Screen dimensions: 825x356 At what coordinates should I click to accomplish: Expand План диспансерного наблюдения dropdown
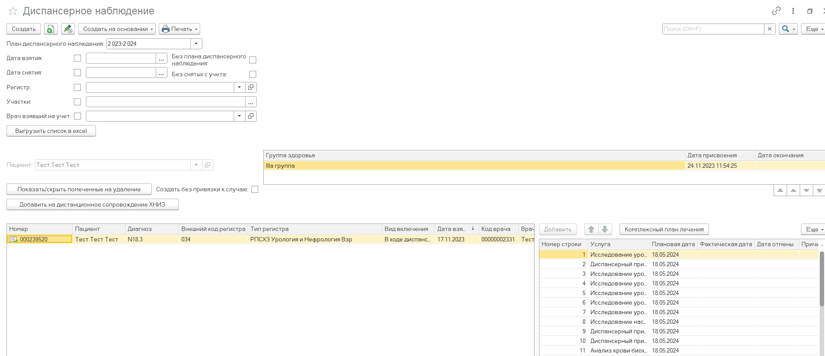pyautogui.click(x=196, y=44)
